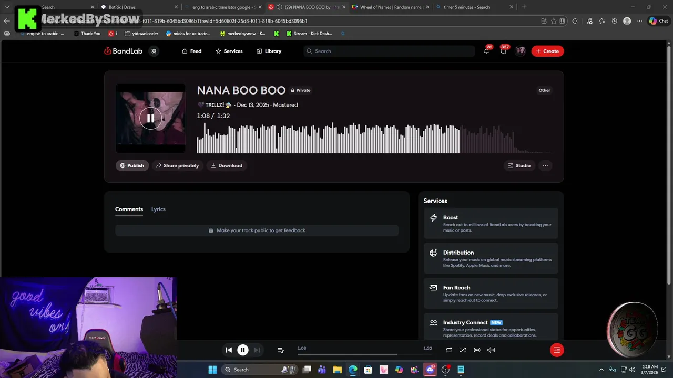Viewport: 673px width, 378px height.
Task: Open the Industry Connect service card
Action: (x=491, y=327)
